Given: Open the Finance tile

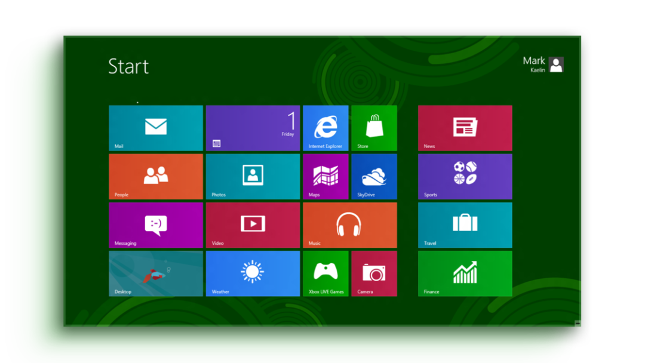Looking at the screenshot, I should tap(465, 273).
